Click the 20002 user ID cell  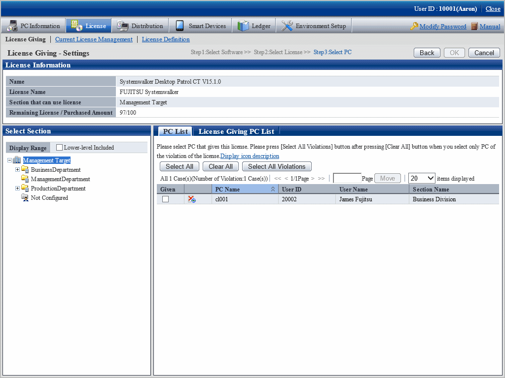(x=307, y=199)
